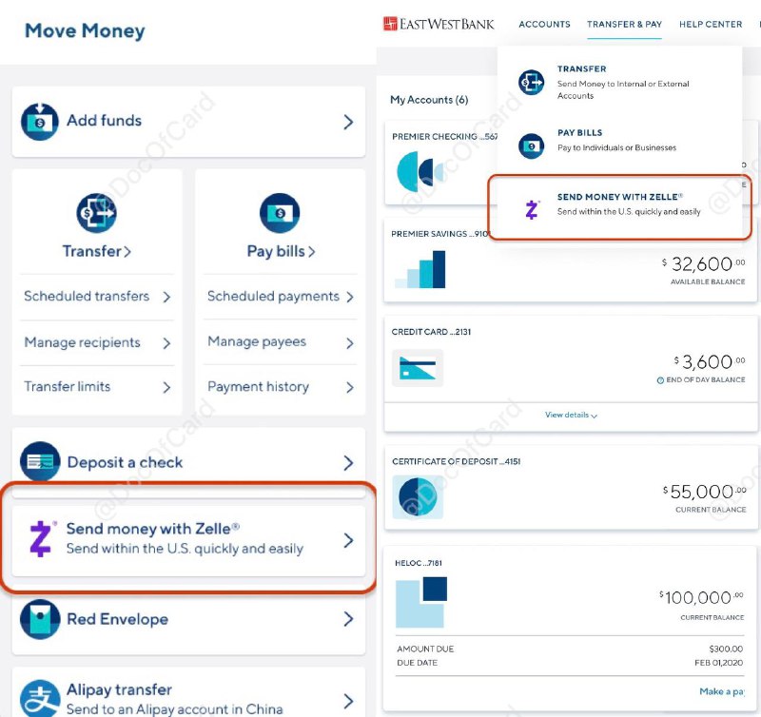Open Scheduled transfers chevron row
Screen dimensions: 761x717
(97, 297)
